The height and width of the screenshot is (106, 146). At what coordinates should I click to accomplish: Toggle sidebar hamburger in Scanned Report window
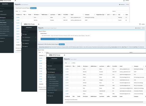coord(15,1)
